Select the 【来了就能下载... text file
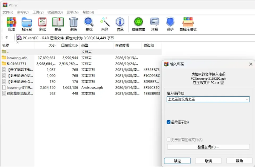Image resolution: width=255 pixels, height=167 pixels. point(18,70)
